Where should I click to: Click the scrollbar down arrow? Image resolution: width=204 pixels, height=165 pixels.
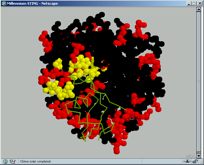(199, 156)
